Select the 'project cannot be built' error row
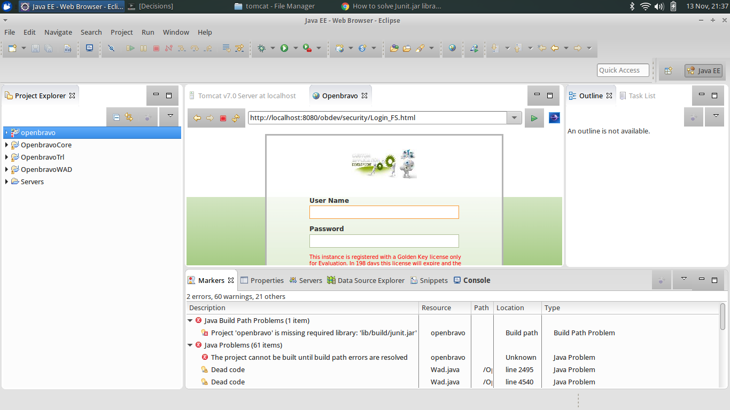Image resolution: width=730 pixels, height=410 pixels. [x=453, y=357]
